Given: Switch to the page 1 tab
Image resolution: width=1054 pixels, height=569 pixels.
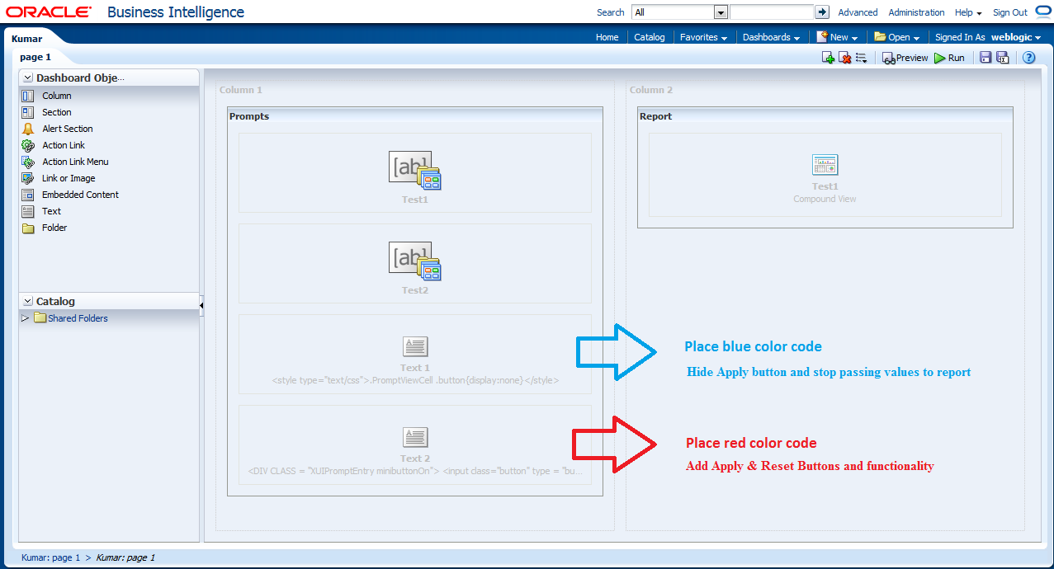Looking at the screenshot, I should [x=35, y=57].
